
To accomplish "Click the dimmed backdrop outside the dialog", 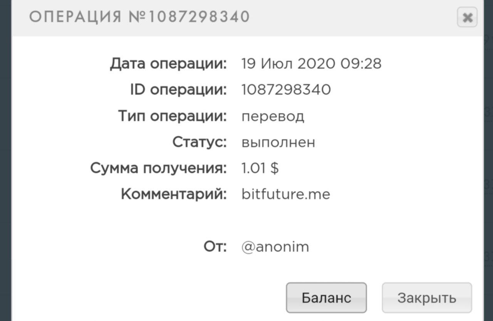I will coord(5,154).
